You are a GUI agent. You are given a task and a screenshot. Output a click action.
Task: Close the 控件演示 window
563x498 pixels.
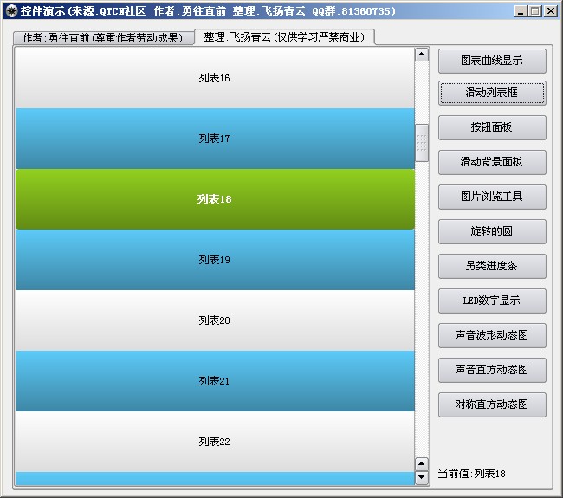[550, 11]
